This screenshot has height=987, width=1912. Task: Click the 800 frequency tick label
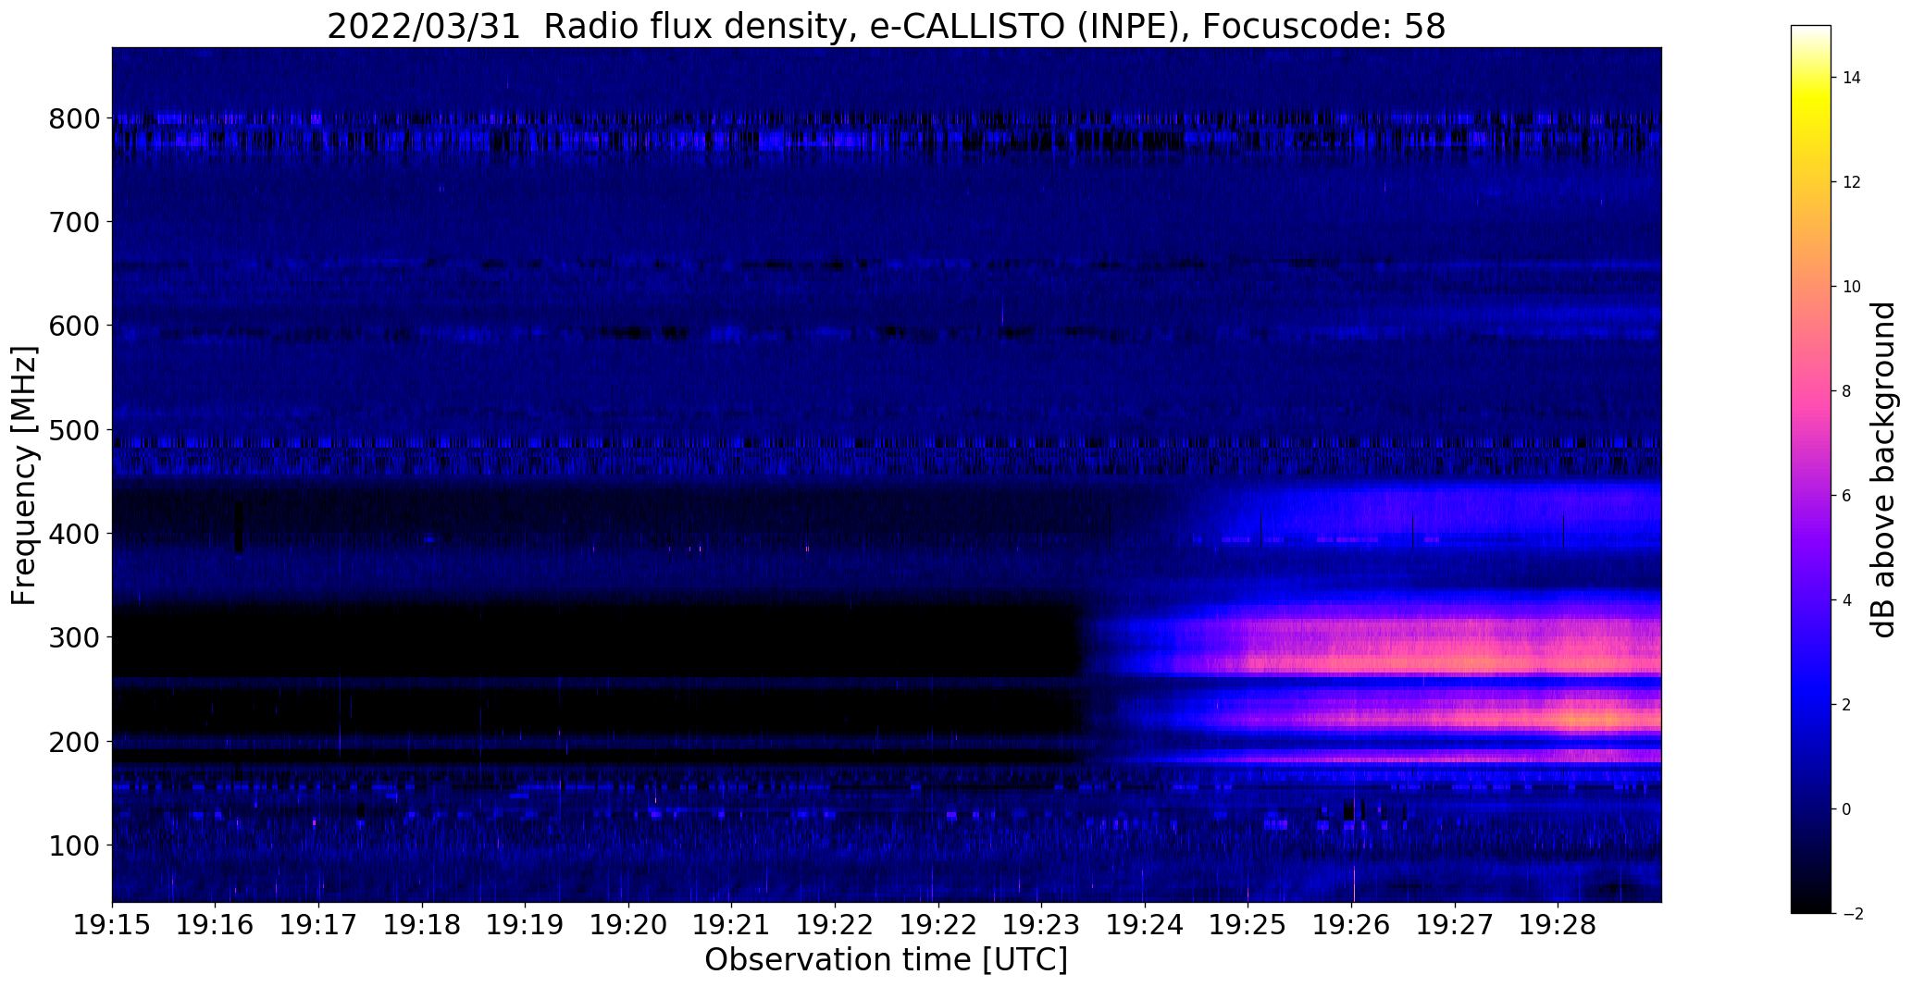click(73, 118)
